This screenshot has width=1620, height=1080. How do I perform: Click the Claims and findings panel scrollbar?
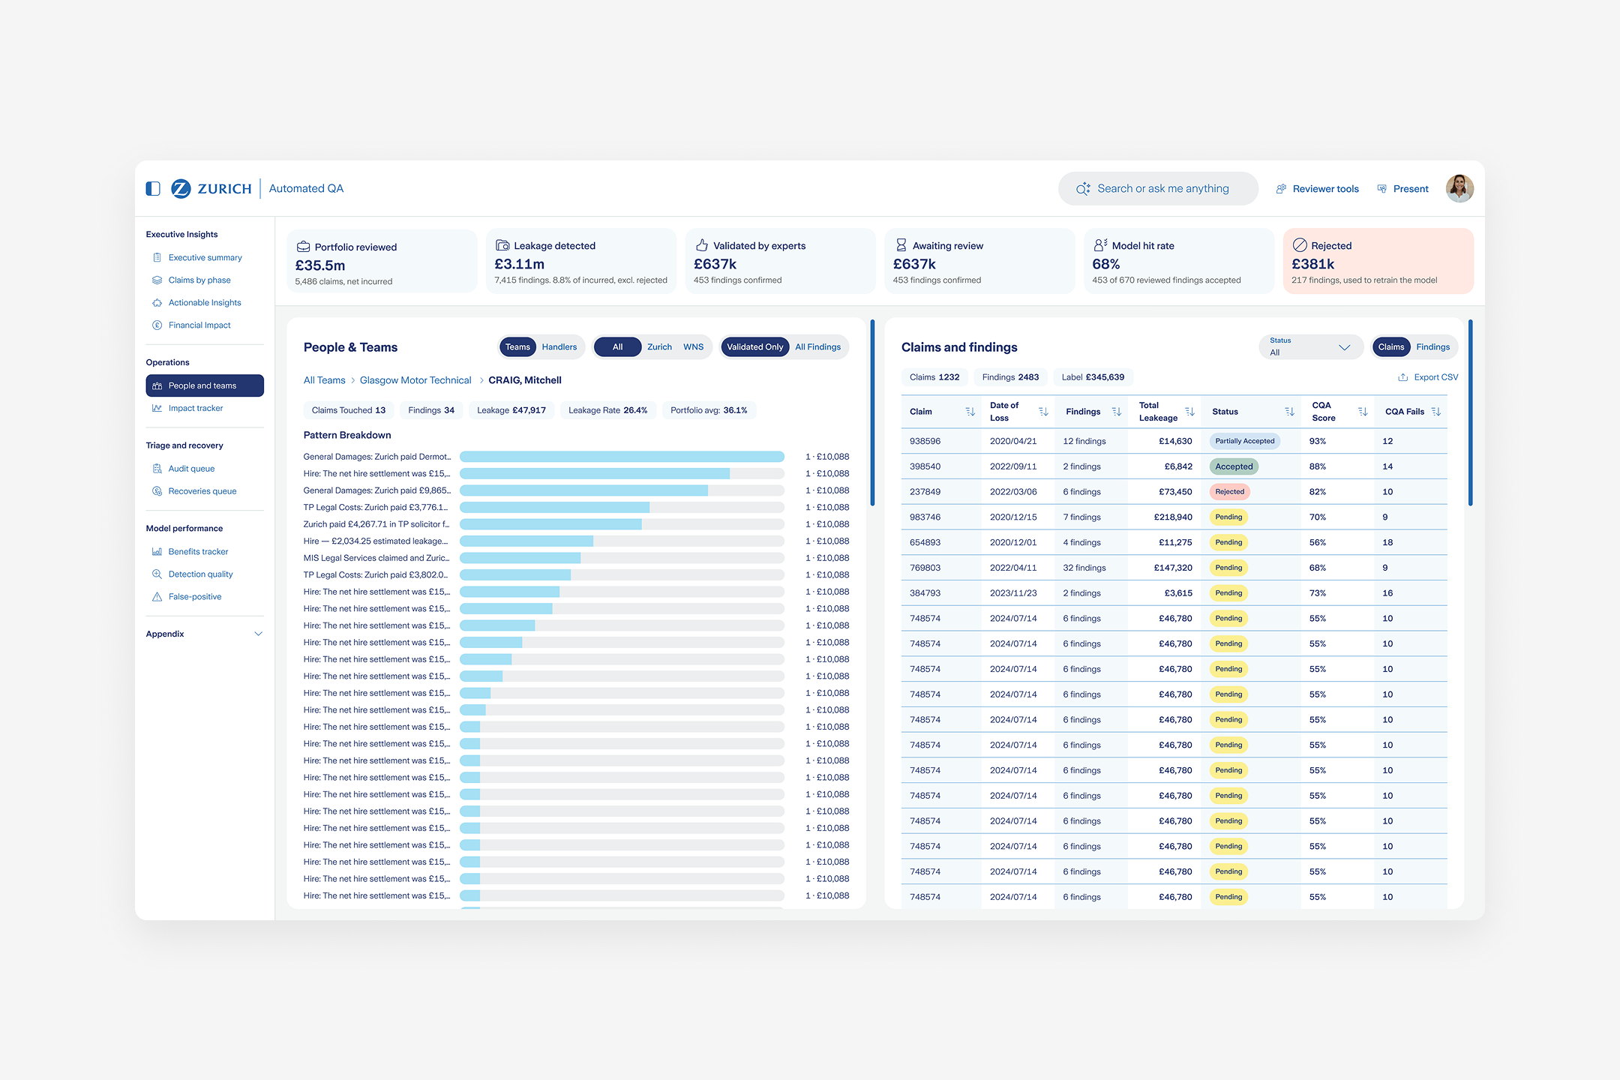click(x=1470, y=413)
